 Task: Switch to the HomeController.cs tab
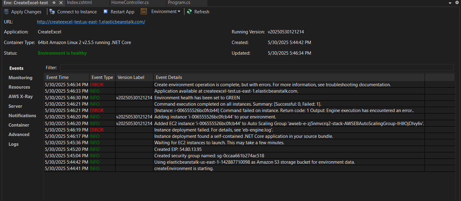coord(130,2)
